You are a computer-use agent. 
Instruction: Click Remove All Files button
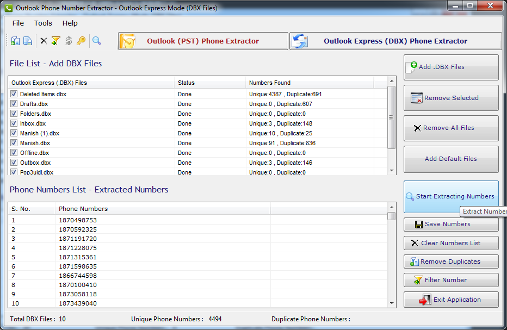pos(451,128)
